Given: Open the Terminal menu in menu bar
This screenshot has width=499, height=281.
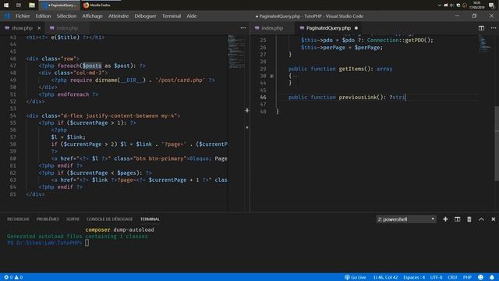Looking at the screenshot, I should 172,16.
